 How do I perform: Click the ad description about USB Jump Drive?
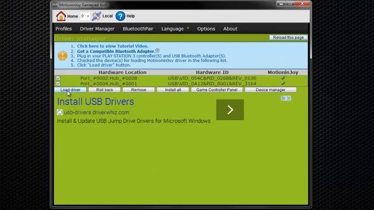(x=134, y=121)
